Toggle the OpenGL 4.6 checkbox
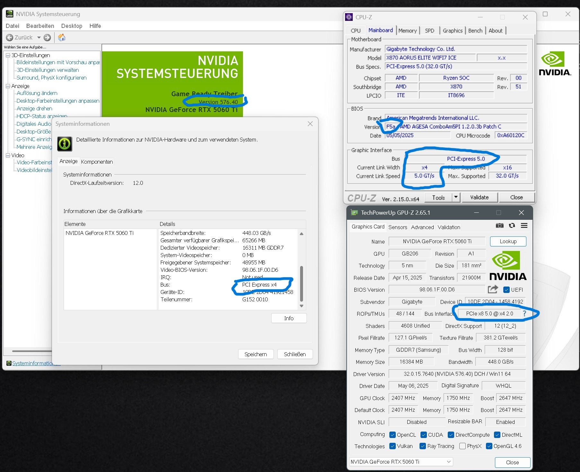 tap(489, 446)
